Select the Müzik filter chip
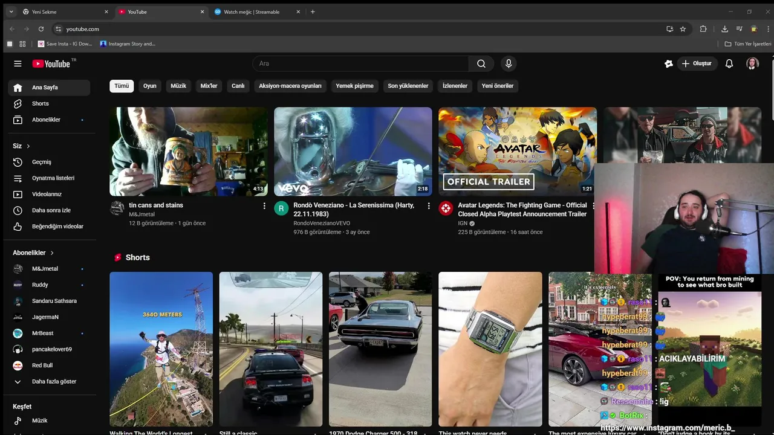 tap(178, 86)
